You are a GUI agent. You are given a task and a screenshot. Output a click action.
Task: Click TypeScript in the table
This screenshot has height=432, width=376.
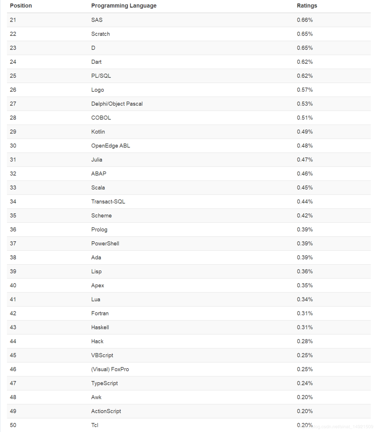pos(104,383)
